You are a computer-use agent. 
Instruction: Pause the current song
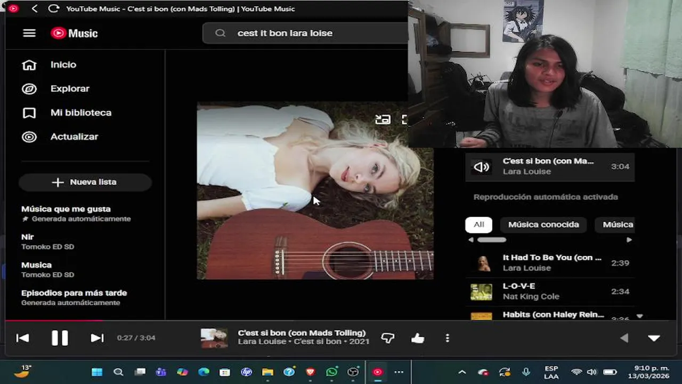point(60,338)
